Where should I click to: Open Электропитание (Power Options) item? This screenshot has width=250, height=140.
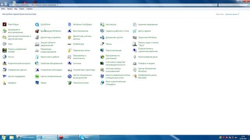(78, 83)
